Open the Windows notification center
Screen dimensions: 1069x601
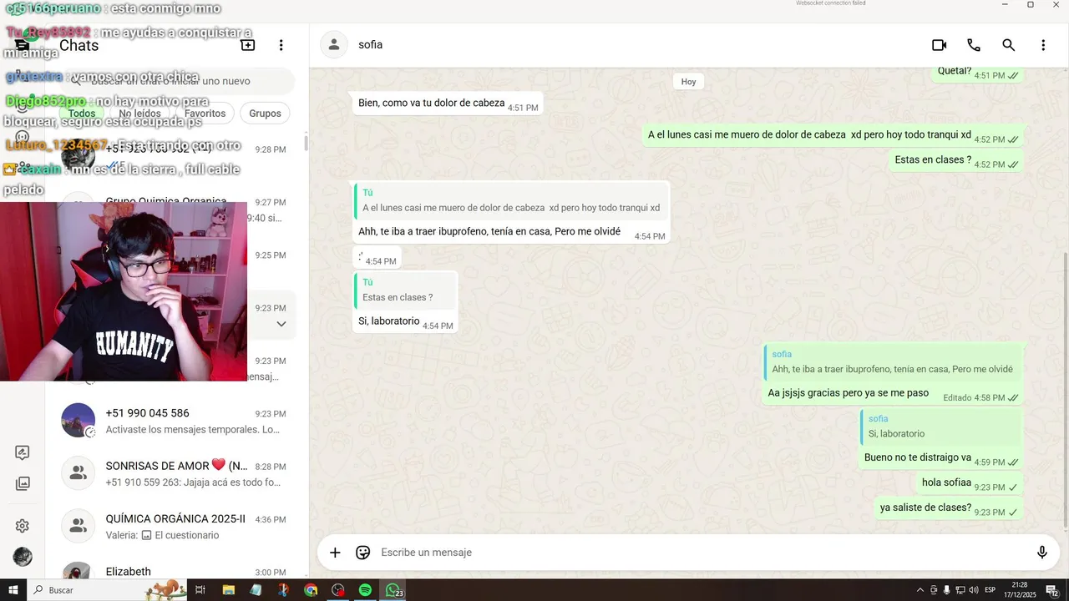[x=1052, y=590]
